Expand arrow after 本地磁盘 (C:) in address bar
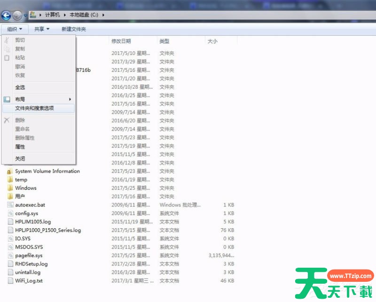Viewport: 376px width, 302px height. [x=103, y=15]
